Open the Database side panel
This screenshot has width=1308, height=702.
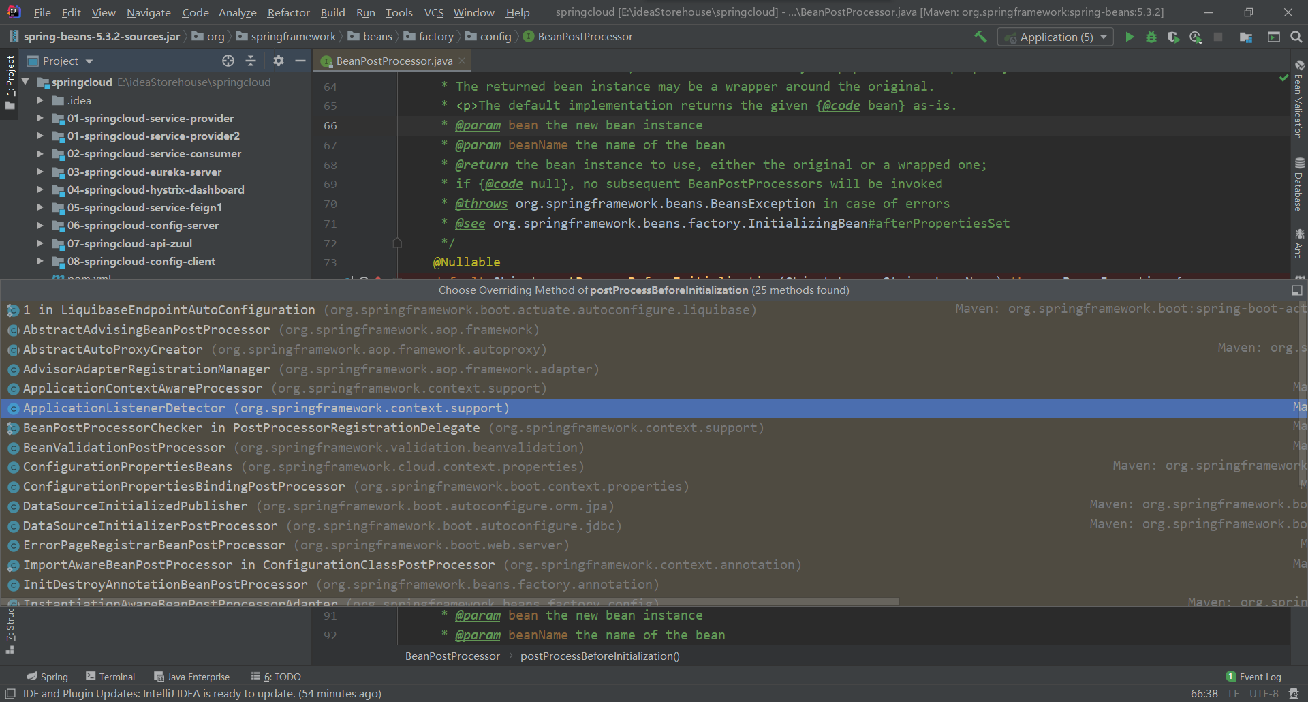(x=1299, y=184)
